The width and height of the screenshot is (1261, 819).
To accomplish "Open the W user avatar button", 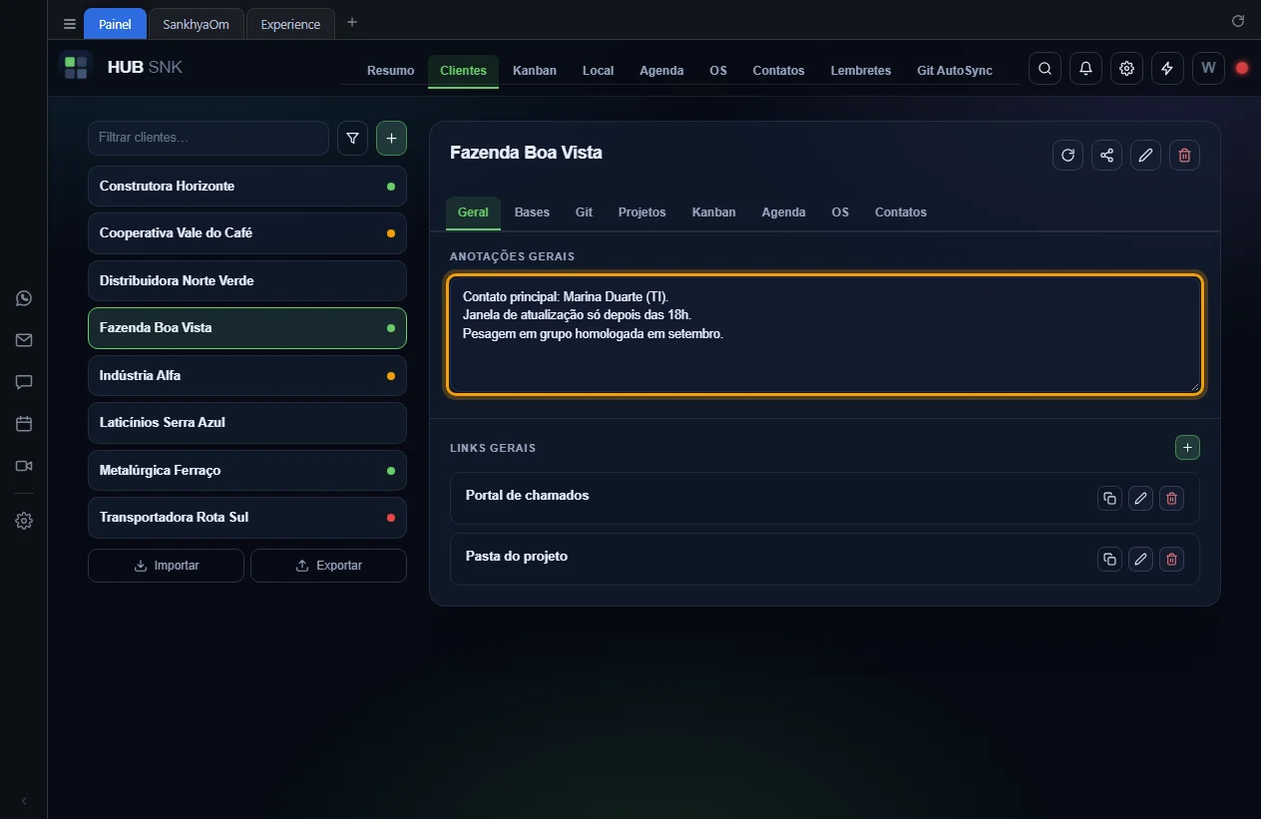I will 1208,69.
